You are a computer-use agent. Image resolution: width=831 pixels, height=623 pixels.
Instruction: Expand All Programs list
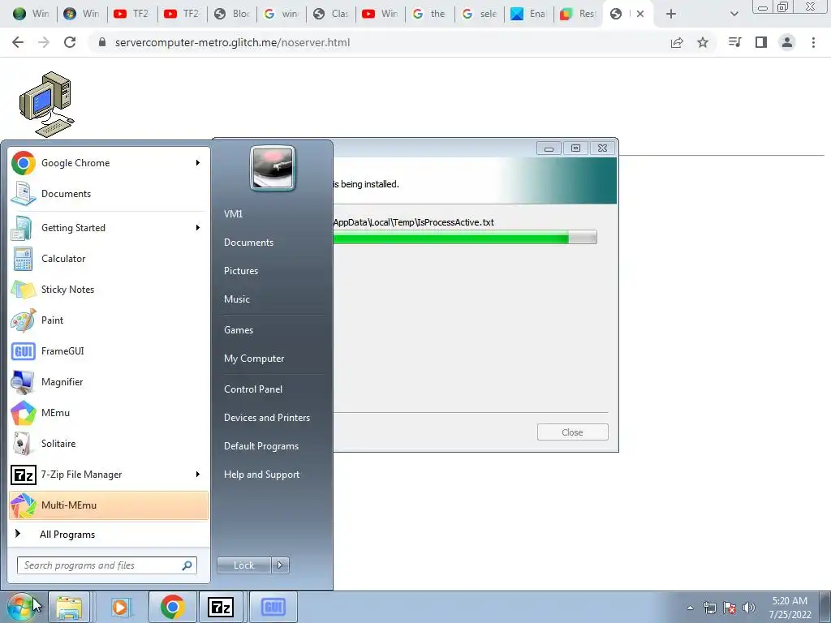point(109,534)
